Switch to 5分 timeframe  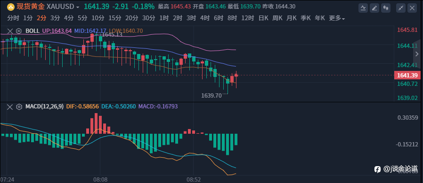click(82, 18)
